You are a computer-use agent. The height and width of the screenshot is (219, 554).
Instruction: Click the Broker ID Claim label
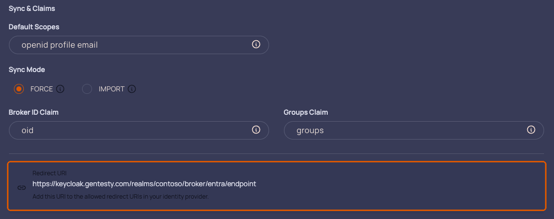pos(33,112)
